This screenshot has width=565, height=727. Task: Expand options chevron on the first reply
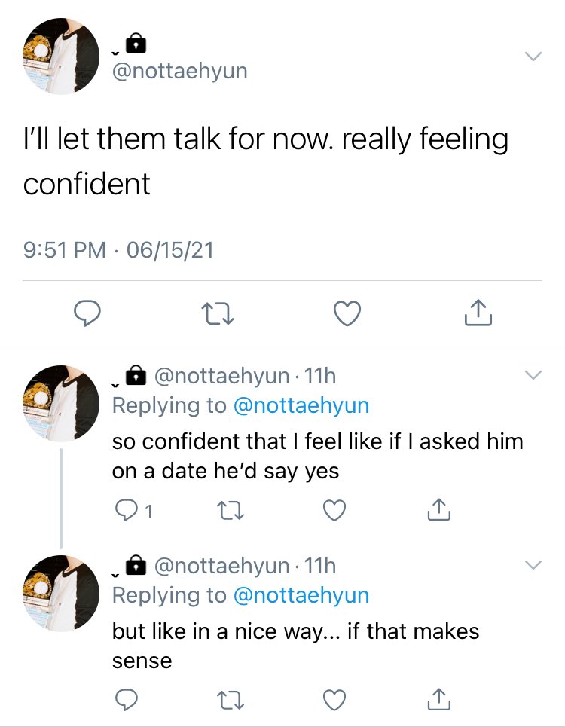point(533,374)
